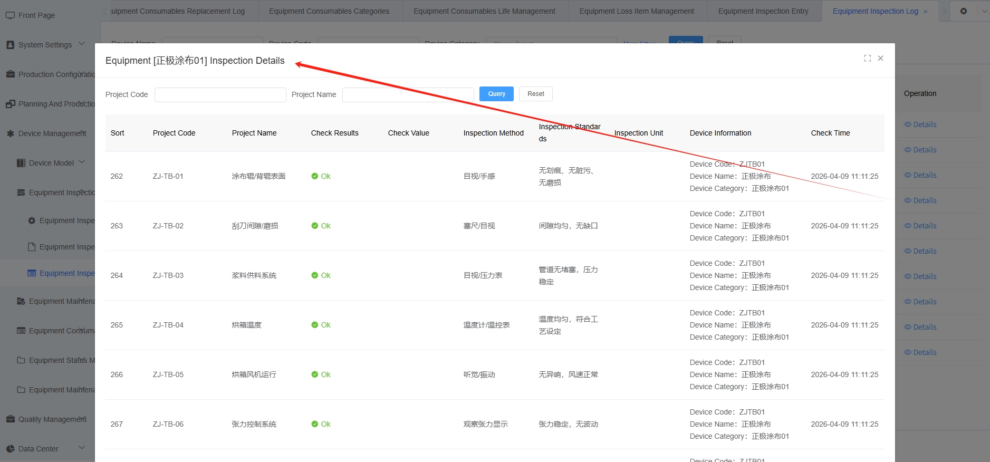The height and width of the screenshot is (462, 990).
Task: Expand the System Settings menu
Action: click(82, 44)
